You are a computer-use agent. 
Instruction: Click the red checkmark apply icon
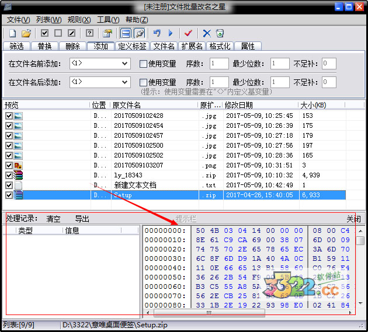click(188, 33)
